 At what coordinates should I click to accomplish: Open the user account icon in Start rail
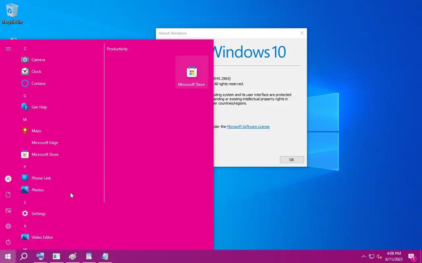pos(8,179)
